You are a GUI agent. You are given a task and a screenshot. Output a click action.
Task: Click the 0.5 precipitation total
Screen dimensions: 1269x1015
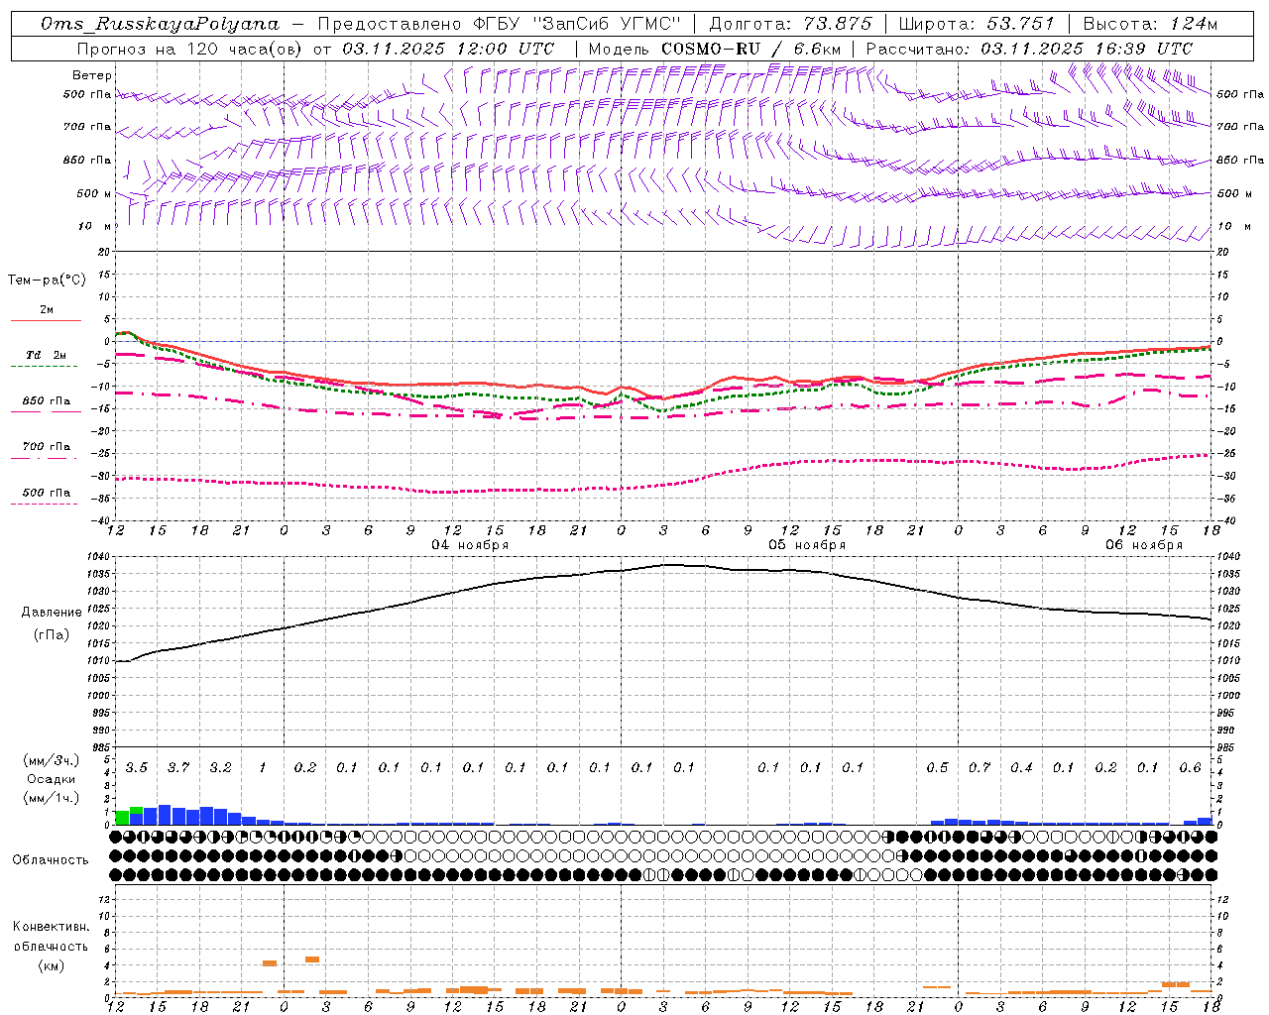click(x=937, y=768)
